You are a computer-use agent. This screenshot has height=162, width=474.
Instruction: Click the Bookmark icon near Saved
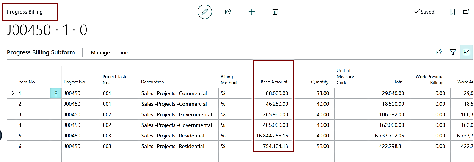(x=452, y=12)
